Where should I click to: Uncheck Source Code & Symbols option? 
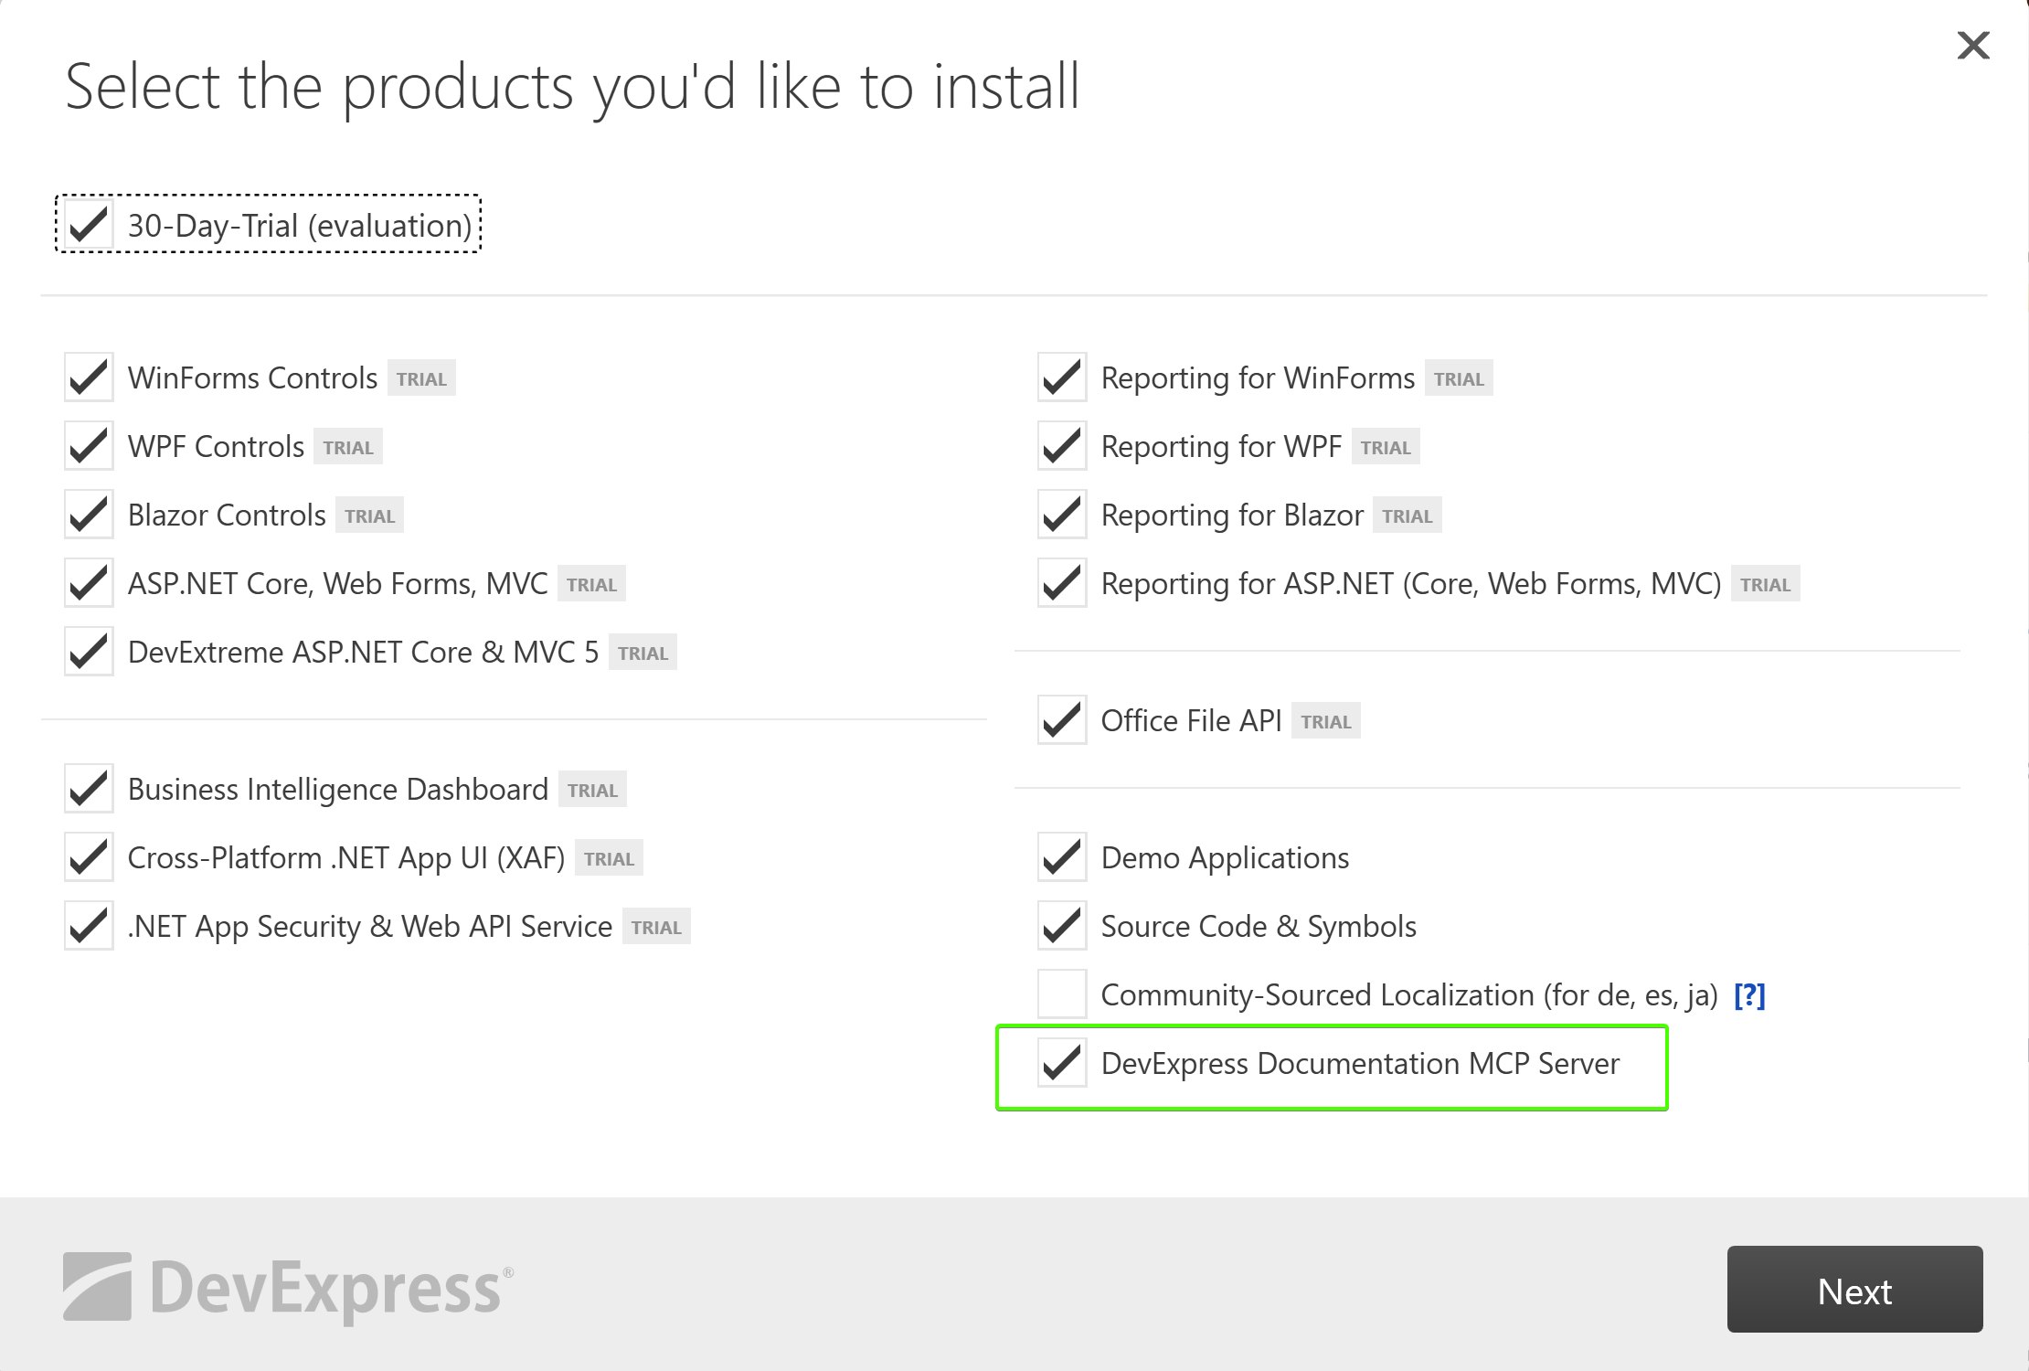(1062, 925)
